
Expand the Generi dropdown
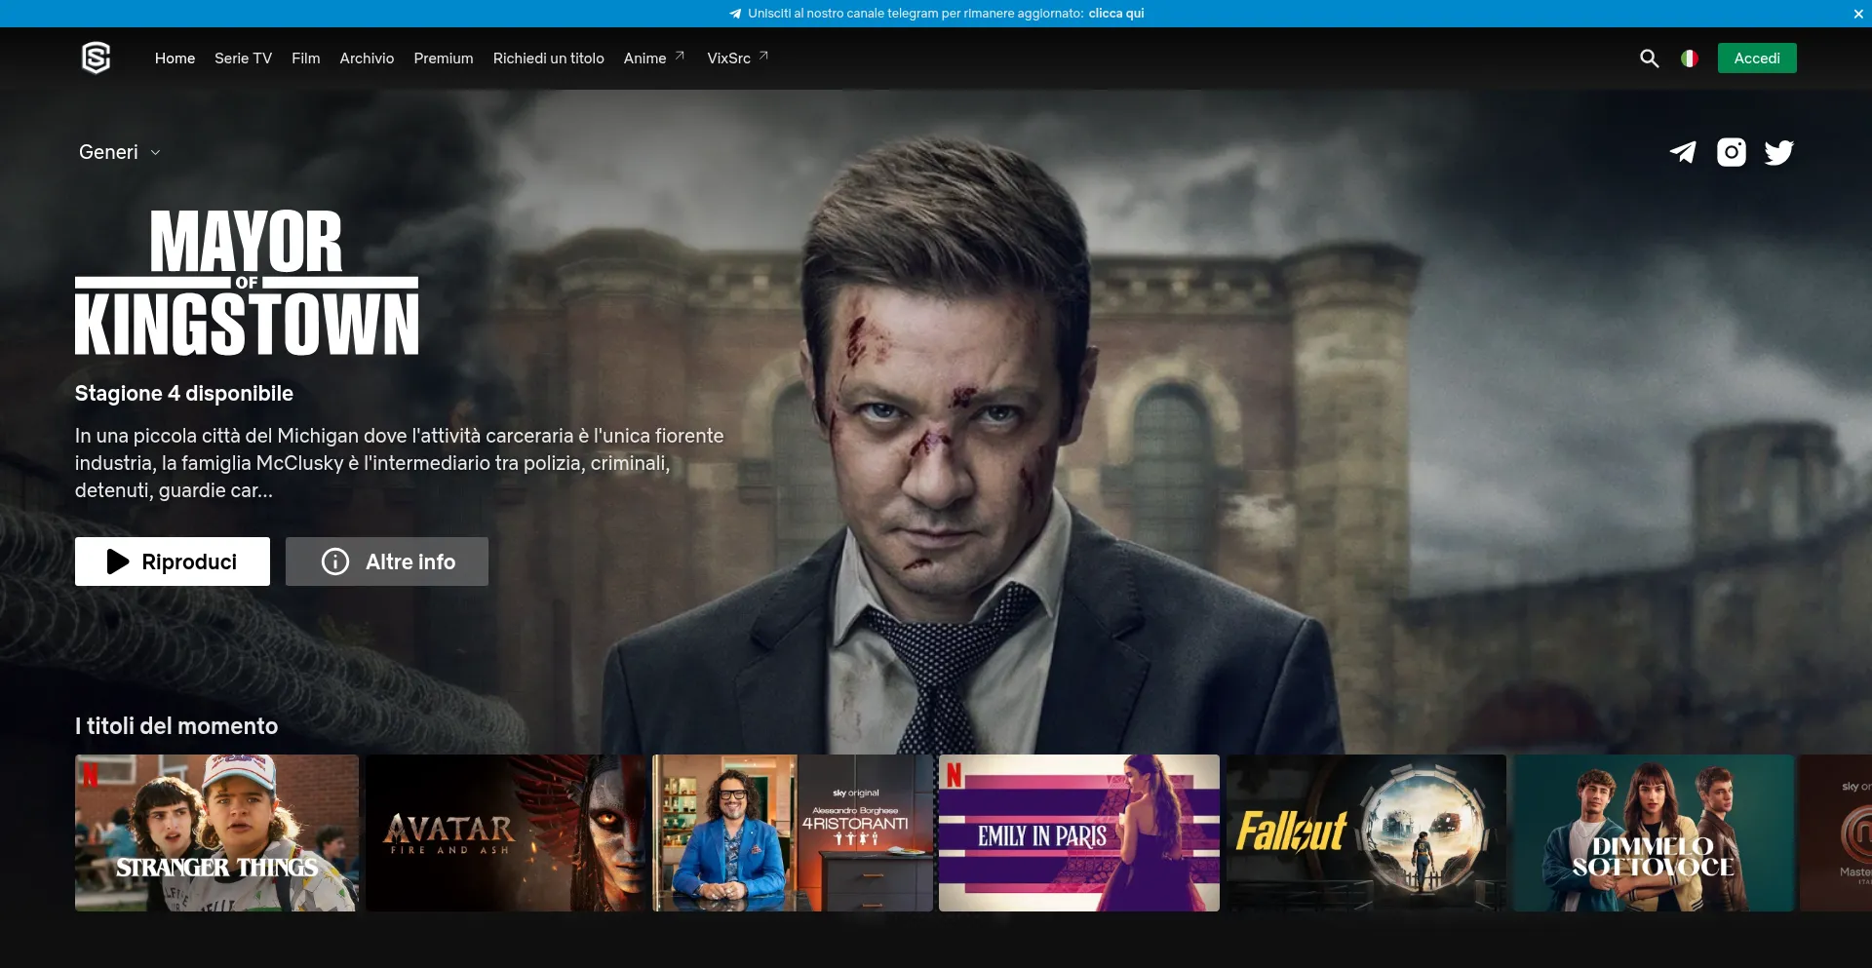point(118,152)
